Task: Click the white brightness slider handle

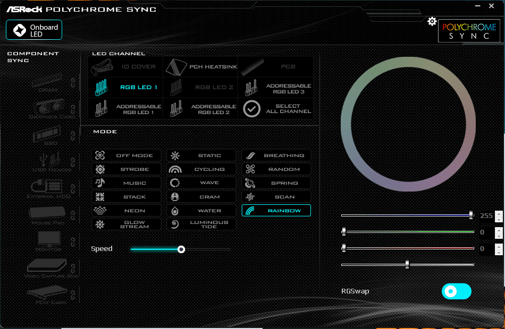Action: [407, 264]
